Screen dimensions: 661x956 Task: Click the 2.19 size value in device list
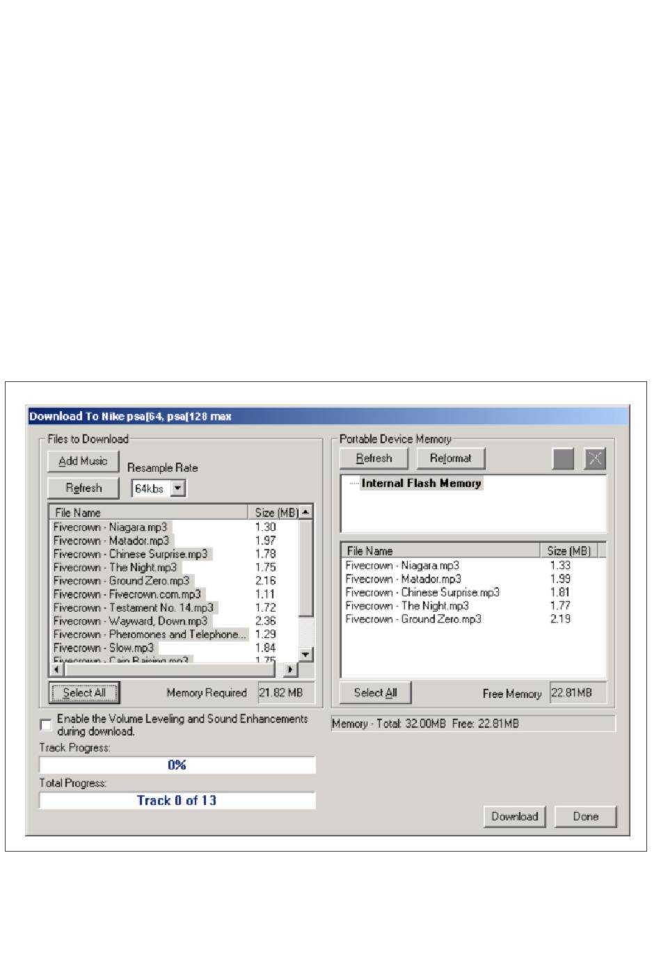(560, 619)
